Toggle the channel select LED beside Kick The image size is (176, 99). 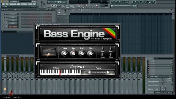[x=20, y=14]
